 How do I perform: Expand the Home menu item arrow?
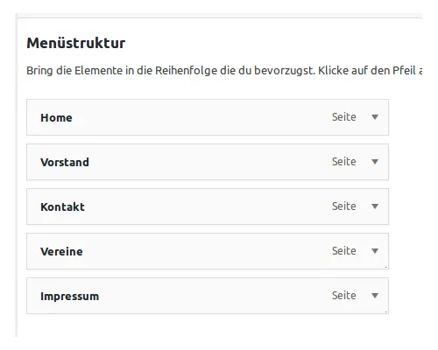click(375, 117)
